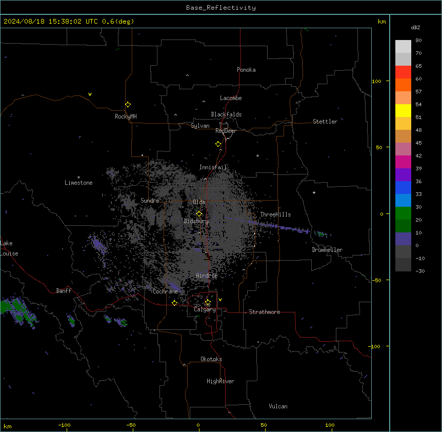Click the light gray 70-80 dBZ swatch
Image resolution: width=442 pixels, height=432 pixels.
[x=403, y=47]
